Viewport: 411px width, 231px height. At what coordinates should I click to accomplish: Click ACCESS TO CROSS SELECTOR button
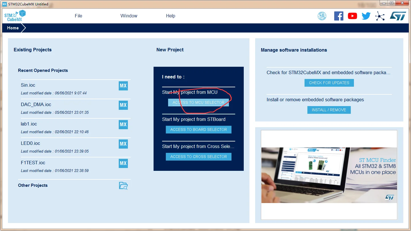tap(198, 157)
